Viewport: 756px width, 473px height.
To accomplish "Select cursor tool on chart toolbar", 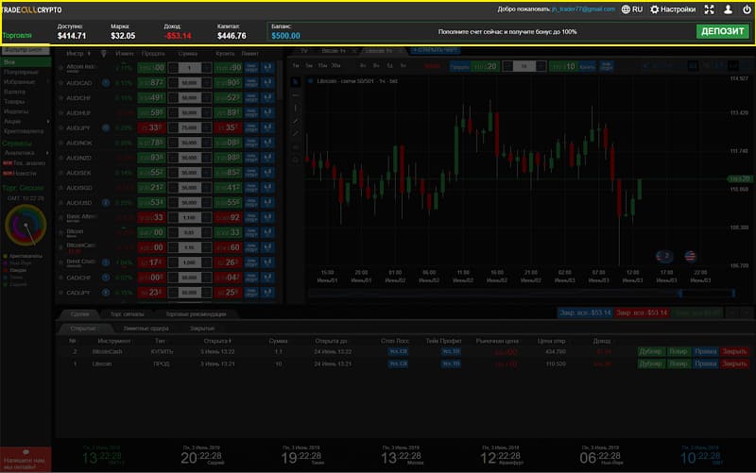I will coord(296,82).
